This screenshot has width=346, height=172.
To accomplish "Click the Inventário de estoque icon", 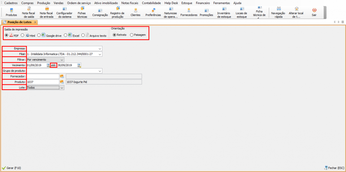I will coord(224,12).
